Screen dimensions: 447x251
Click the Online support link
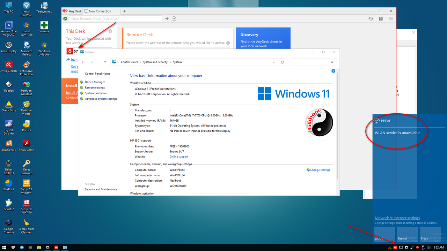coord(179,157)
